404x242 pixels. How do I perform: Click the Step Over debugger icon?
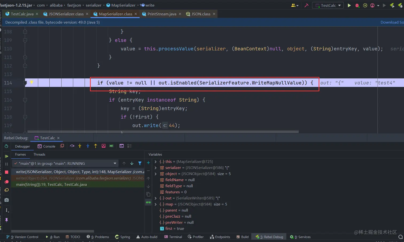72,146
